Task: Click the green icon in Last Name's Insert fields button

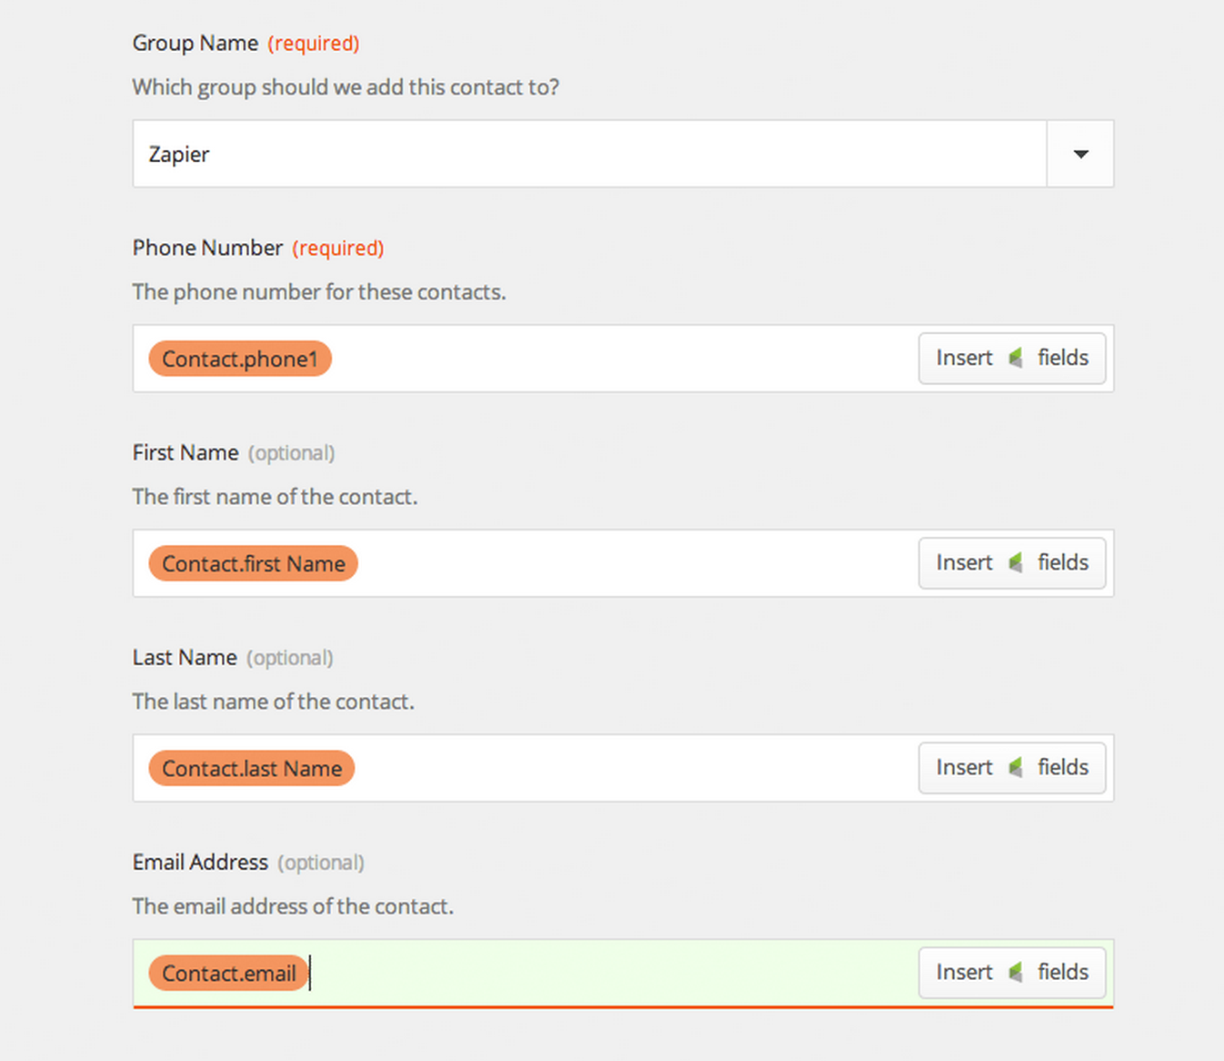Action: 1016,768
